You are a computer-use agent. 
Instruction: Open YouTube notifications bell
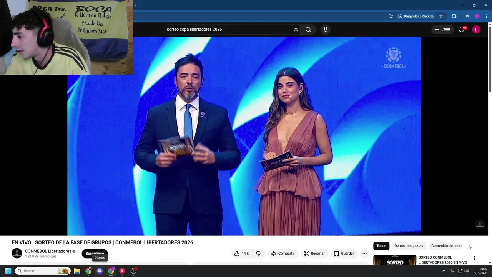pyautogui.click(x=462, y=29)
